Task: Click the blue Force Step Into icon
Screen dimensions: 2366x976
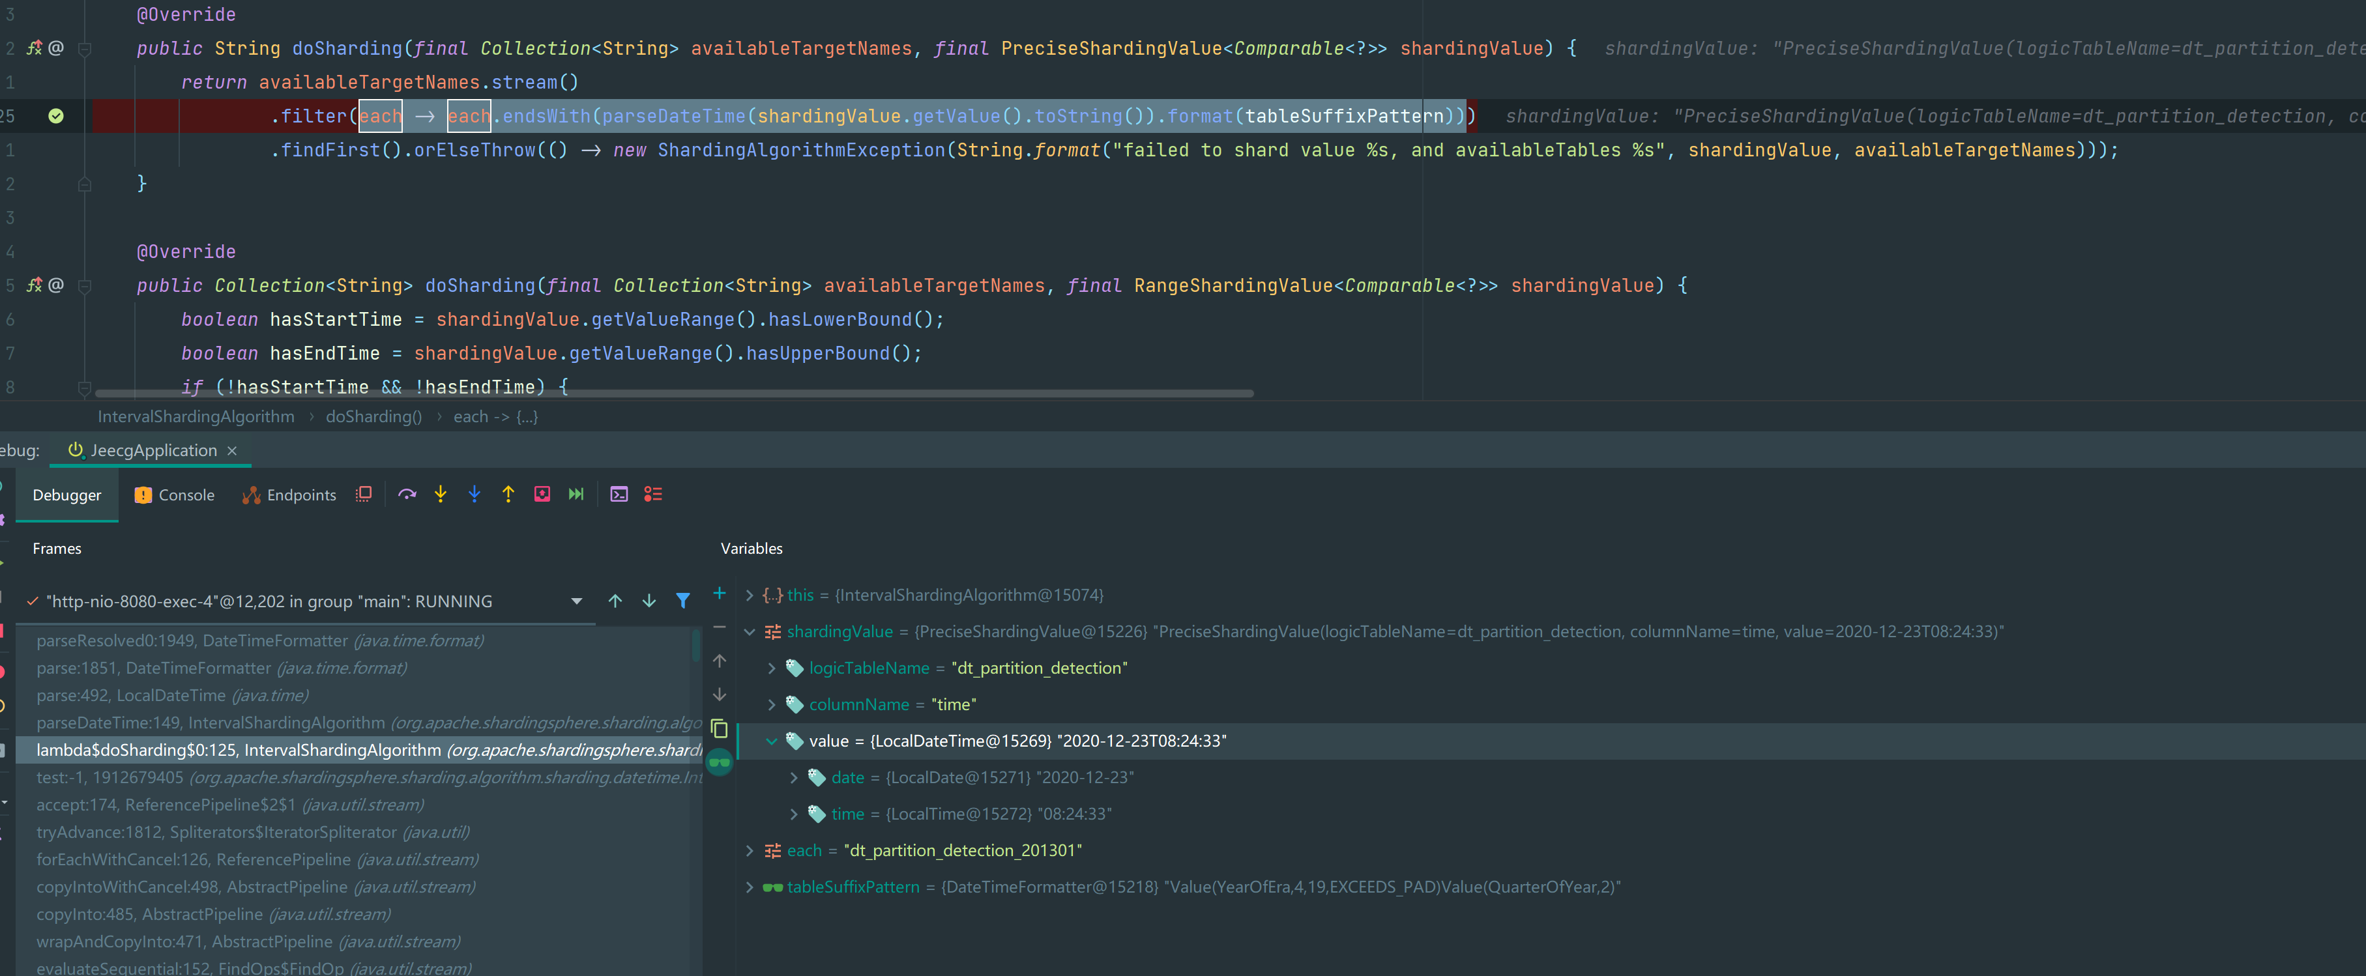Action: 474,494
